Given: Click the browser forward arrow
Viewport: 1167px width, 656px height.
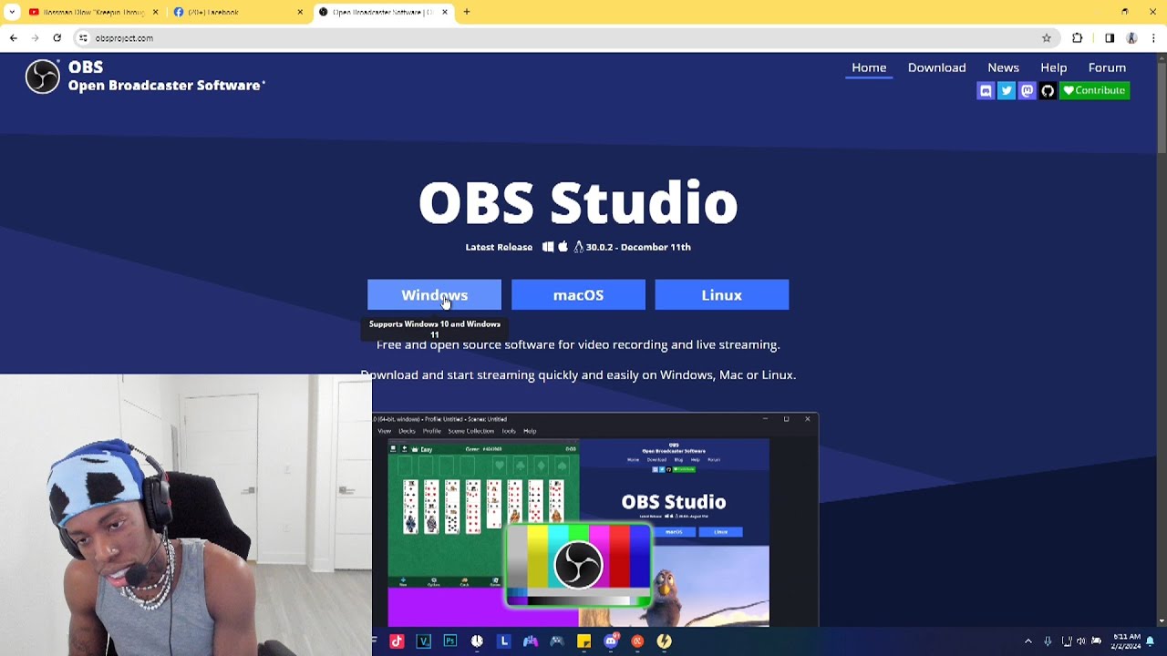Looking at the screenshot, I should point(35,38).
